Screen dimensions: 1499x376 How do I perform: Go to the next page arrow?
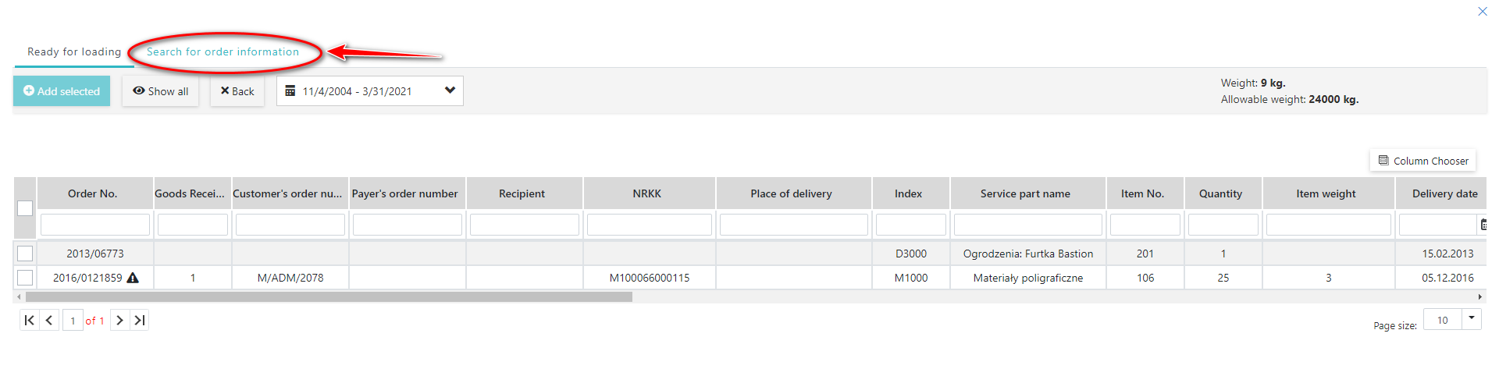[119, 321]
